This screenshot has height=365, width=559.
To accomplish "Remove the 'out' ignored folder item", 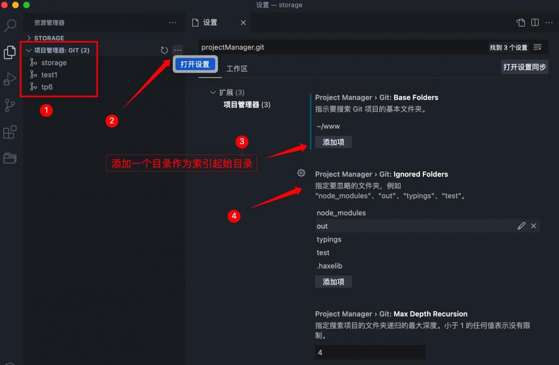I will coord(534,226).
